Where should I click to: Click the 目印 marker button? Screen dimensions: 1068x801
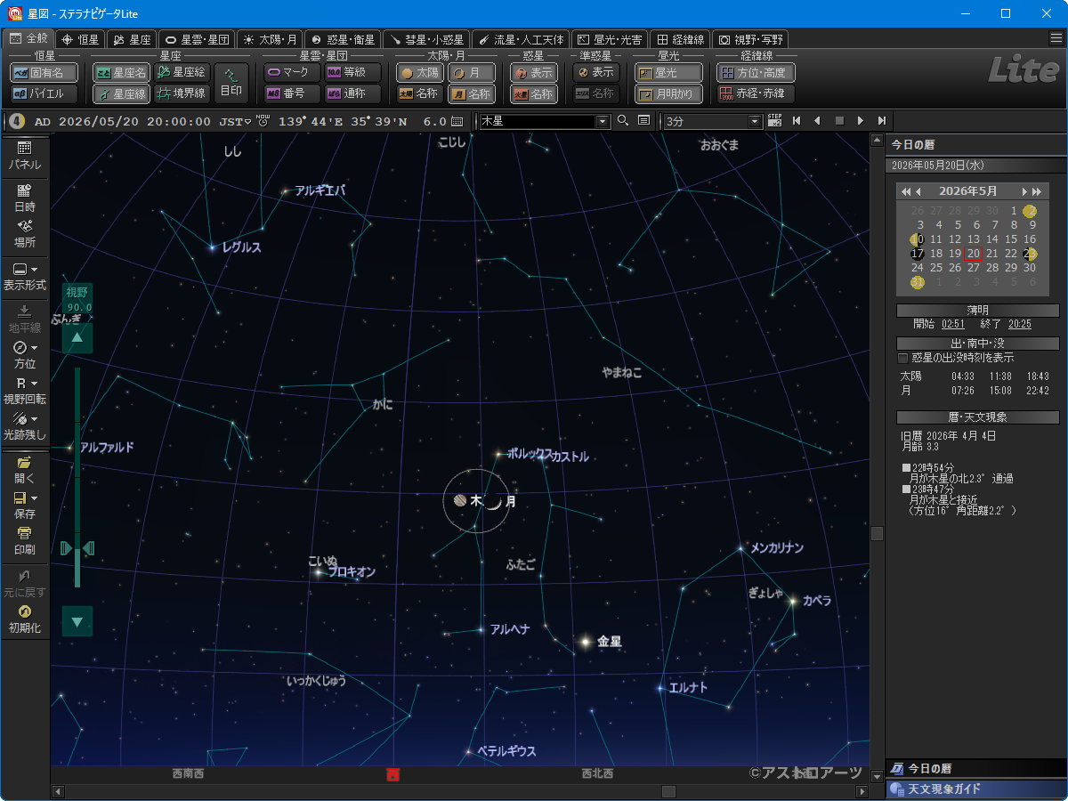[x=231, y=83]
